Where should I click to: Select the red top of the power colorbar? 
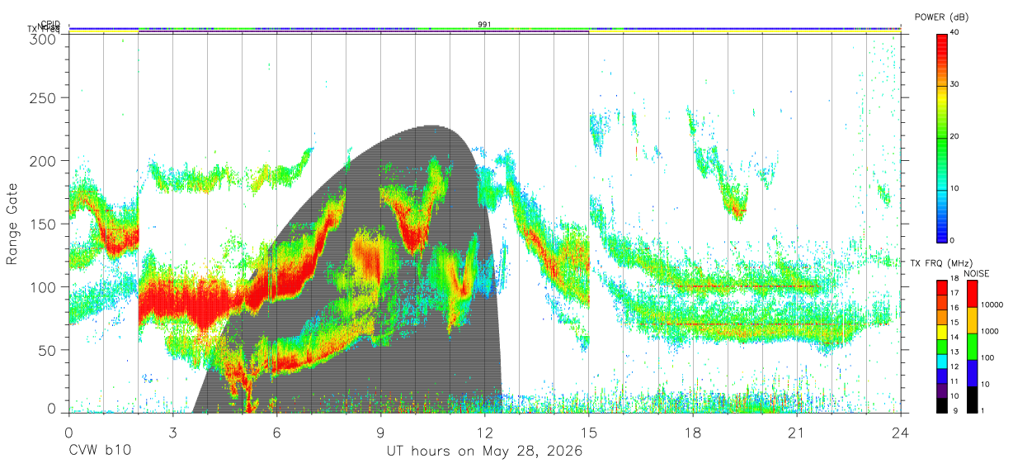pos(941,45)
